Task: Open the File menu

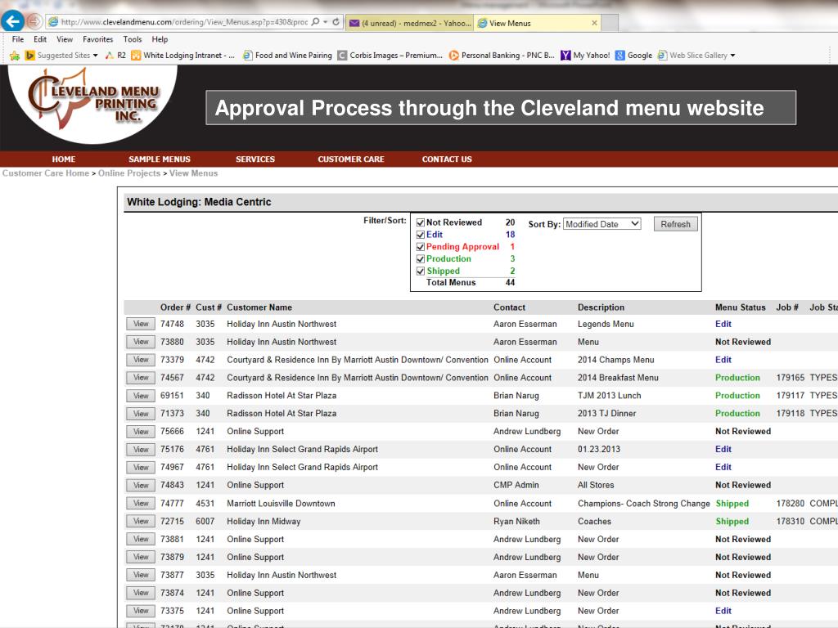Action: pos(18,39)
